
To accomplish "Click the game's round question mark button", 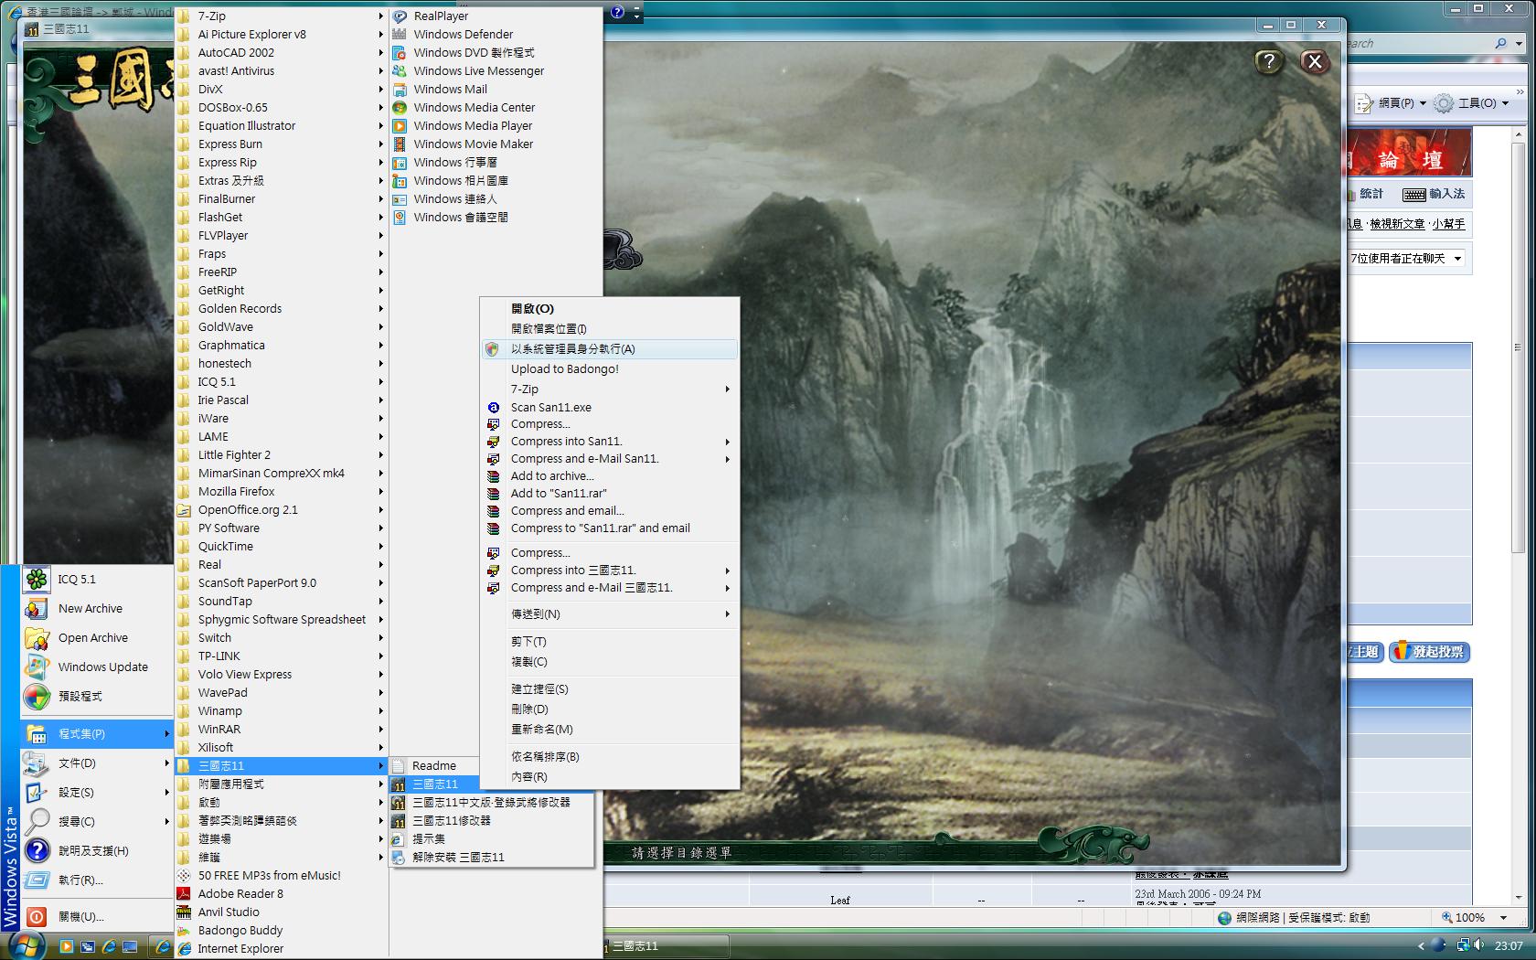I will pos(1268,61).
